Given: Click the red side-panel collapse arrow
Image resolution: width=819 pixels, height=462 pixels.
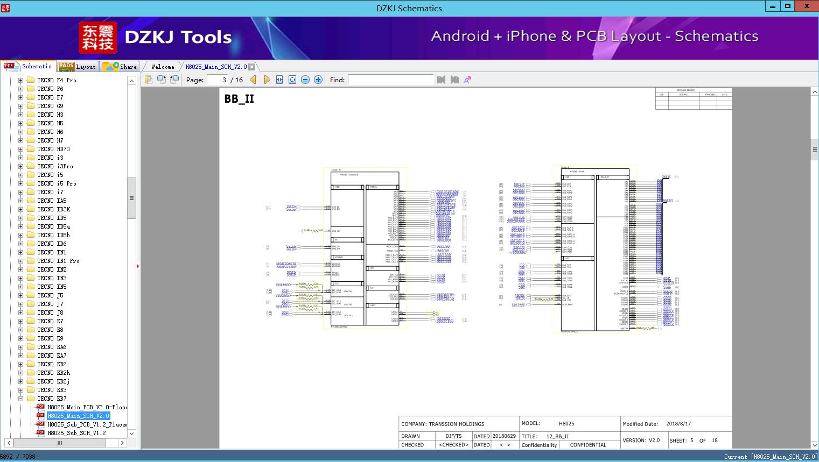Looking at the screenshot, I should 138,266.
